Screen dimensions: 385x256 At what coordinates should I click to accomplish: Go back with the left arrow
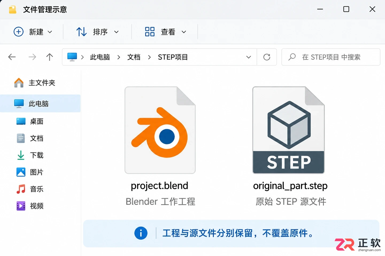[x=12, y=57]
